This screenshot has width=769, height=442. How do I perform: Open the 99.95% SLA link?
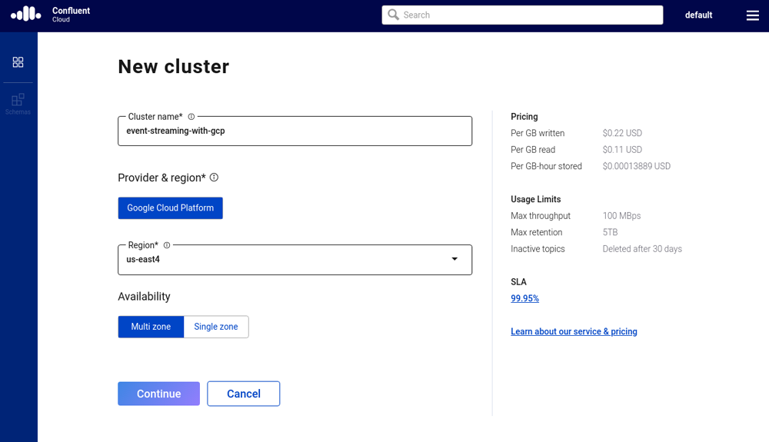(x=524, y=298)
